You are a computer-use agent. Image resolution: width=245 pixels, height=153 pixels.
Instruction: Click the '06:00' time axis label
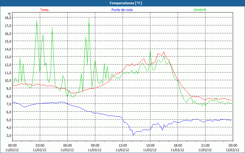[67, 146]
